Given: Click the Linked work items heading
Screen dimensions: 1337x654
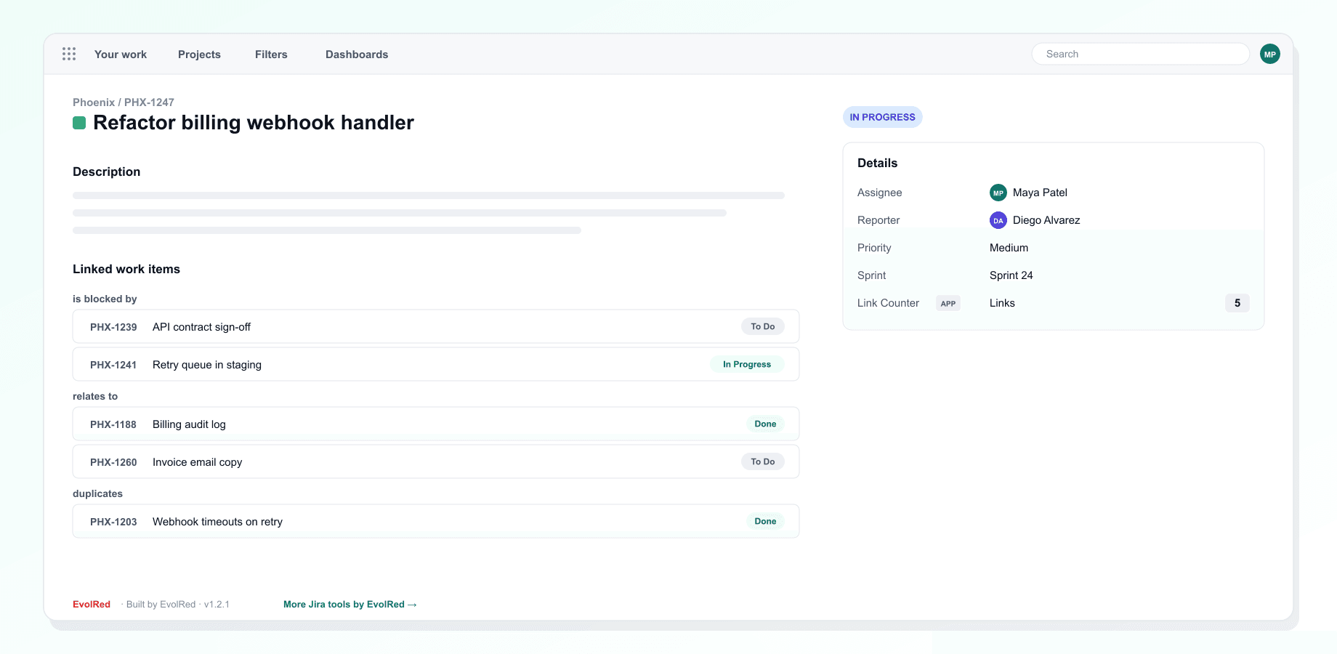Looking at the screenshot, I should [126, 269].
